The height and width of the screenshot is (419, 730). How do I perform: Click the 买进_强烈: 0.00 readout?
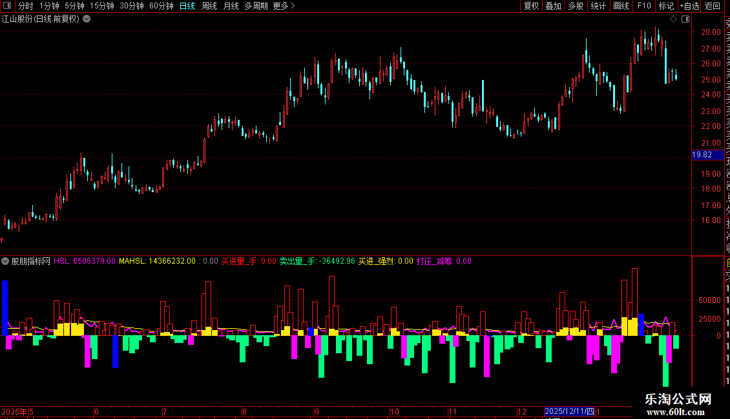[386, 261]
